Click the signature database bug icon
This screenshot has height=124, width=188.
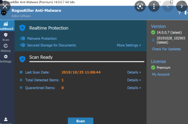(x=153, y=40)
